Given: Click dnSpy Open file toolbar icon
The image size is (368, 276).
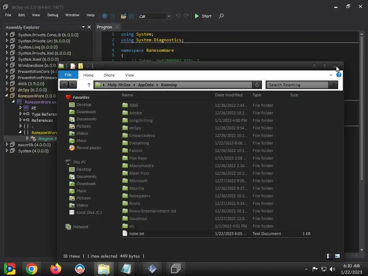Looking at the screenshot, I should coord(124,16).
